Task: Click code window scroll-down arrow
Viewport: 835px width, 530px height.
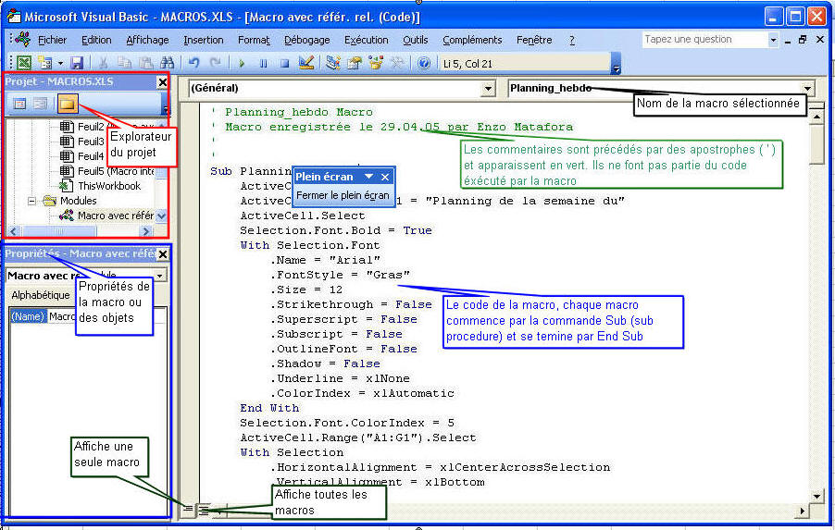Action: tap(816, 496)
